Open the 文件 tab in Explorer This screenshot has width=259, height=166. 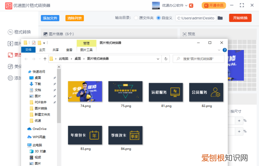tap(28, 50)
